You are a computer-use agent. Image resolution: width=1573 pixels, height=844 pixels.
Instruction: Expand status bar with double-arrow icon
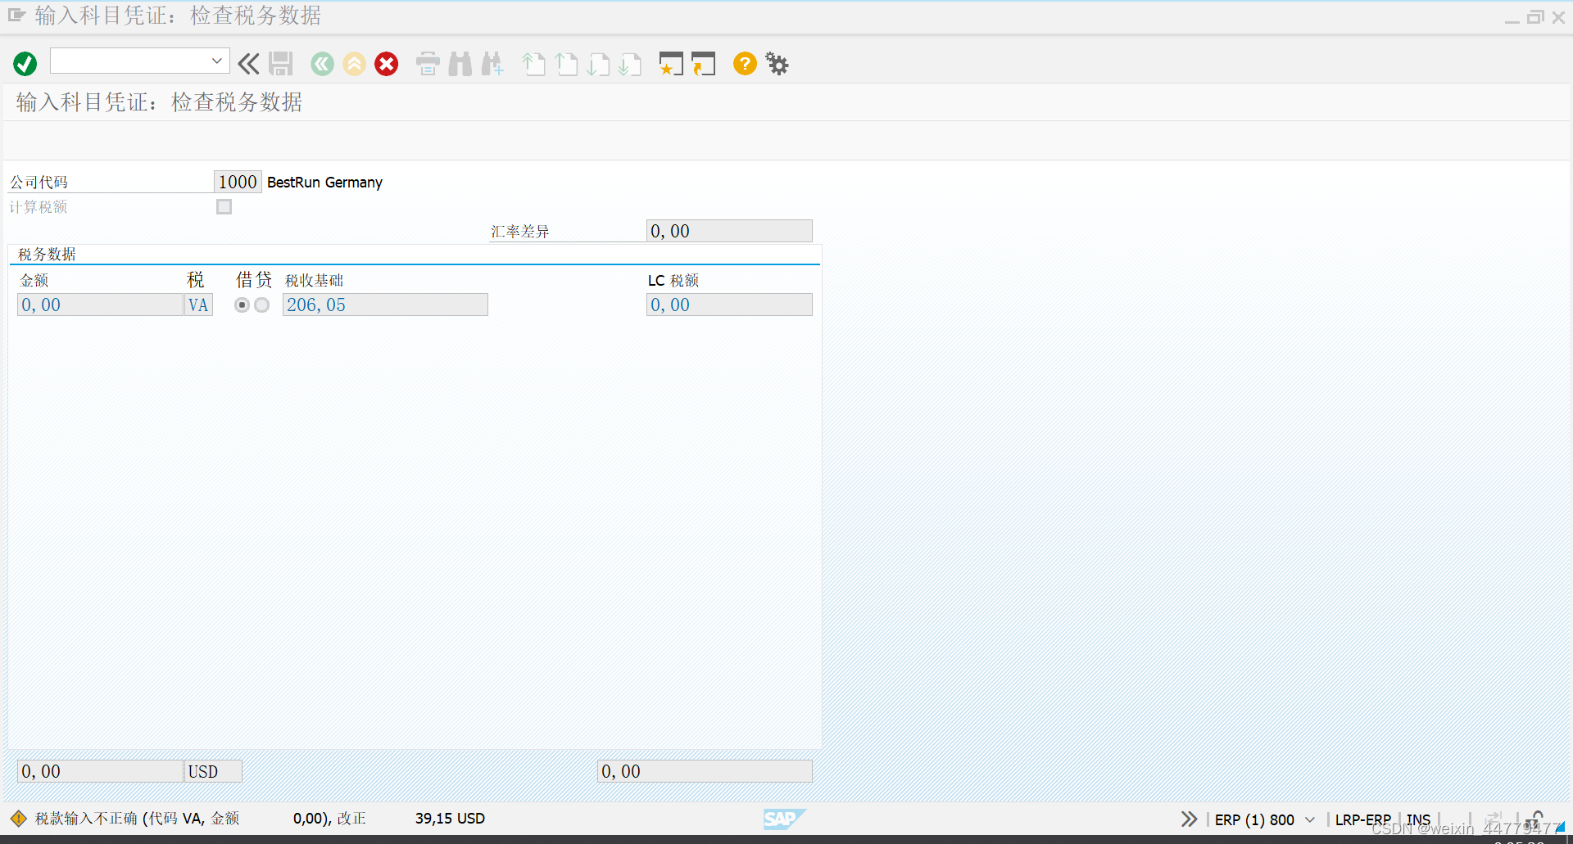[x=1189, y=819]
